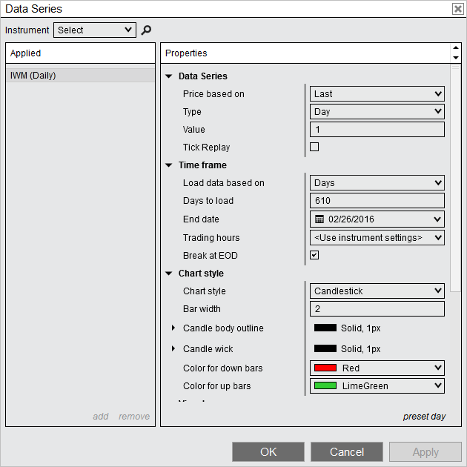The width and height of the screenshot is (467, 467).
Task: Click the add link
Action: coord(101,416)
